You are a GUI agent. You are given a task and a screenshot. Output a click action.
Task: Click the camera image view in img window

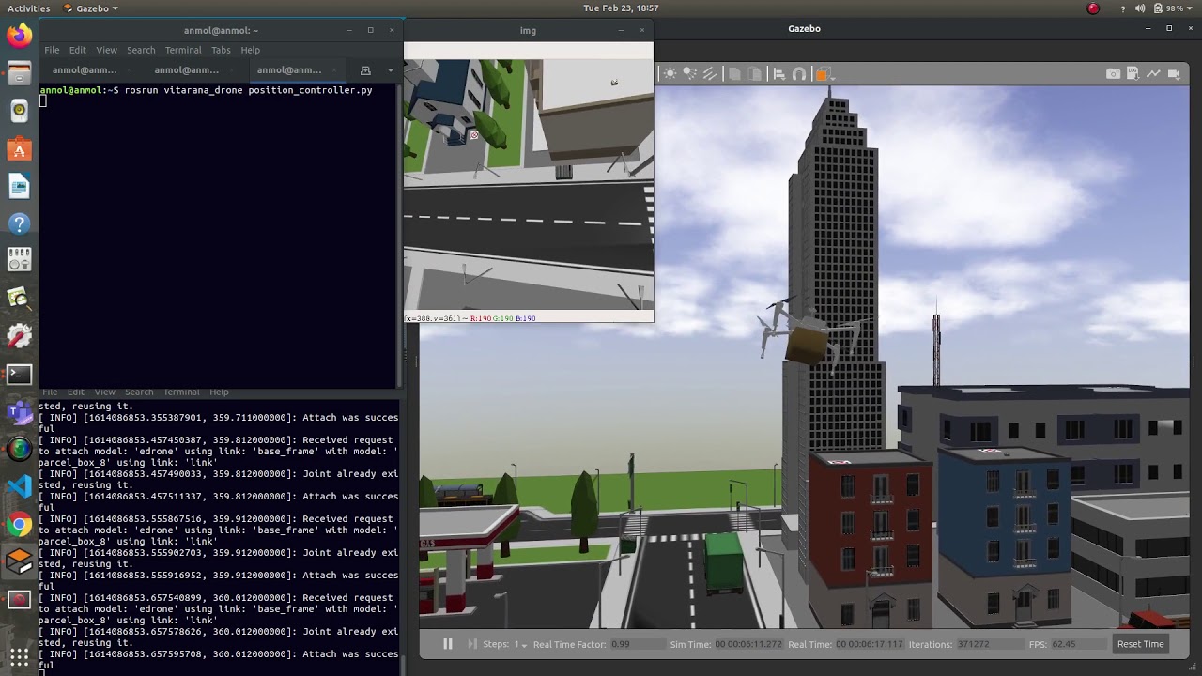point(529,183)
